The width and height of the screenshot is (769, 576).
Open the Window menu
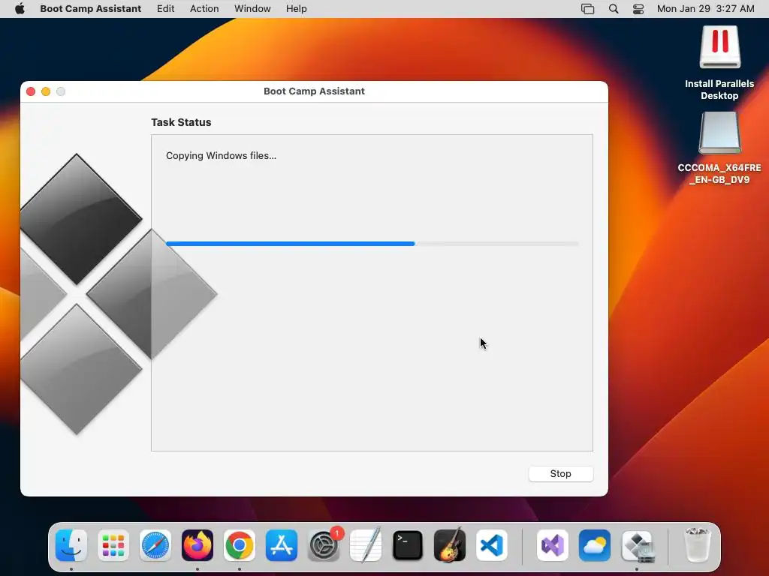pos(252,9)
